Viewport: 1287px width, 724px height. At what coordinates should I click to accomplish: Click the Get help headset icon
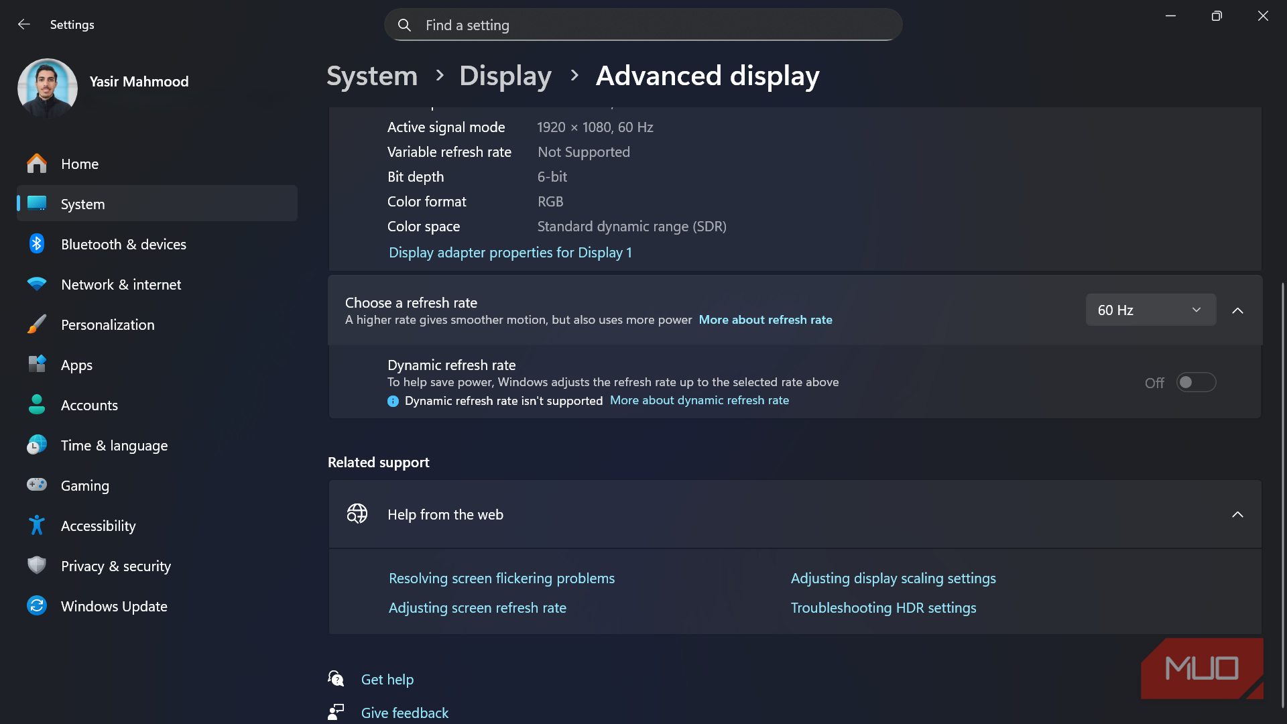pos(336,679)
